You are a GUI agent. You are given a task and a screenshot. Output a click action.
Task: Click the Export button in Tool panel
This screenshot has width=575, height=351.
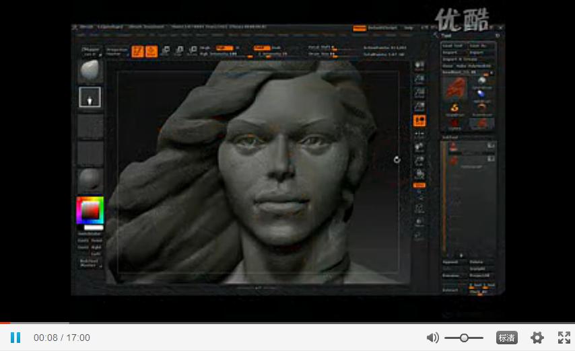click(481, 52)
